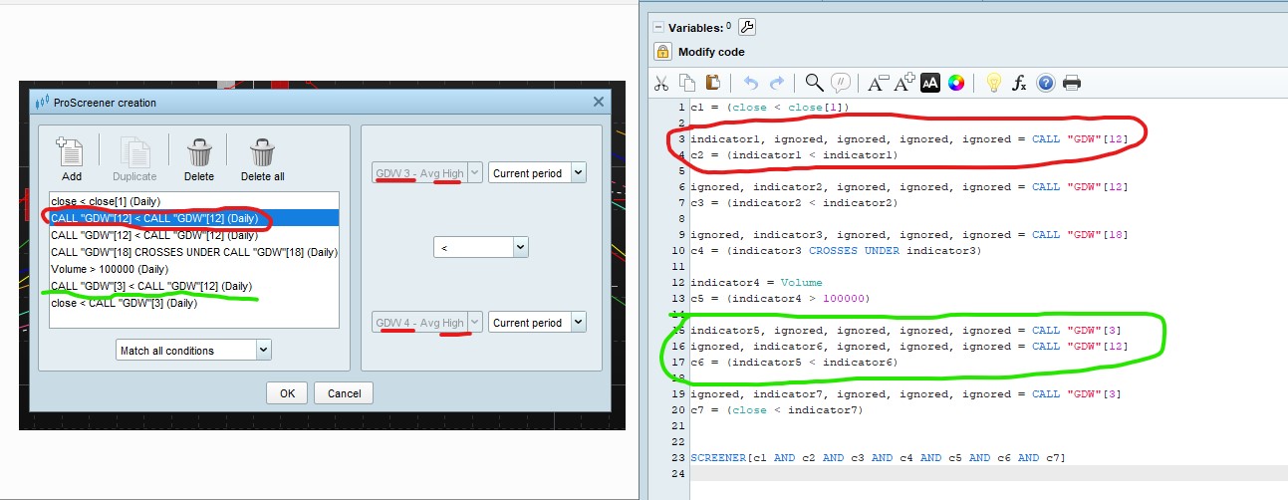Add a new condition in ProScreener creation
Viewport: 1288px width, 500px height.
(x=71, y=159)
